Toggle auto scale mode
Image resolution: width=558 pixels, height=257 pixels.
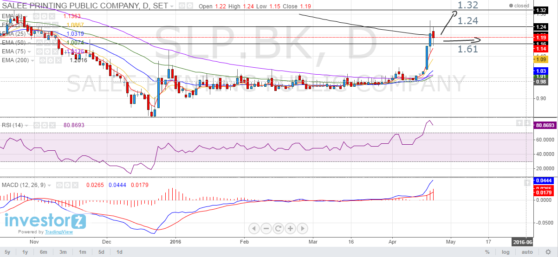coord(527,252)
